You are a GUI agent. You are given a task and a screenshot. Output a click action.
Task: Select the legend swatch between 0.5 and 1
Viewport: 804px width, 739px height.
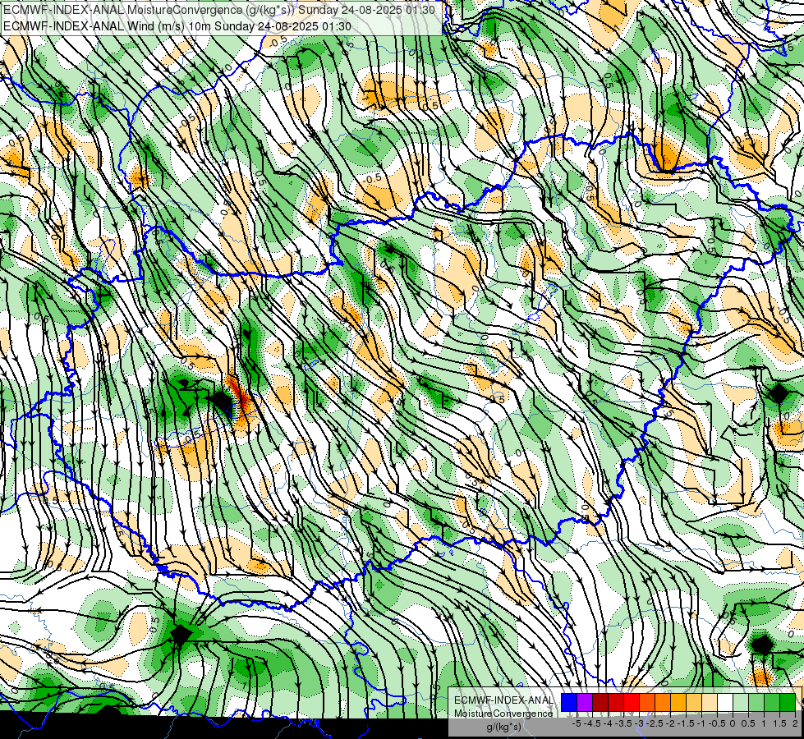click(757, 702)
